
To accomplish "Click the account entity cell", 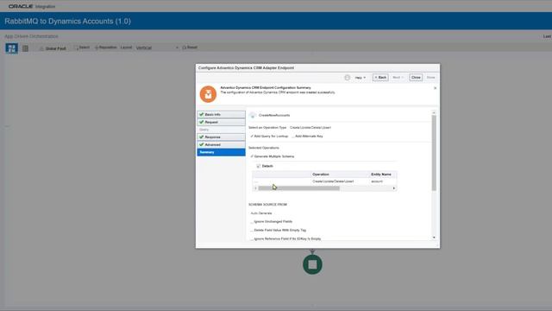I will click(x=377, y=181).
